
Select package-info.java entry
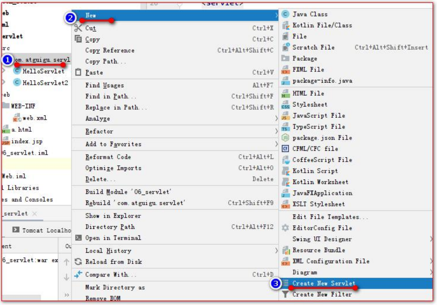click(x=356, y=81)
